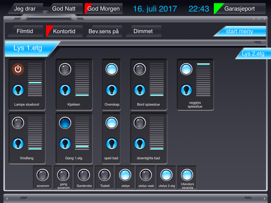Toggle the Gang 1.etg round button
Viewport: 271px width, 203px height.
coord(65,123)
